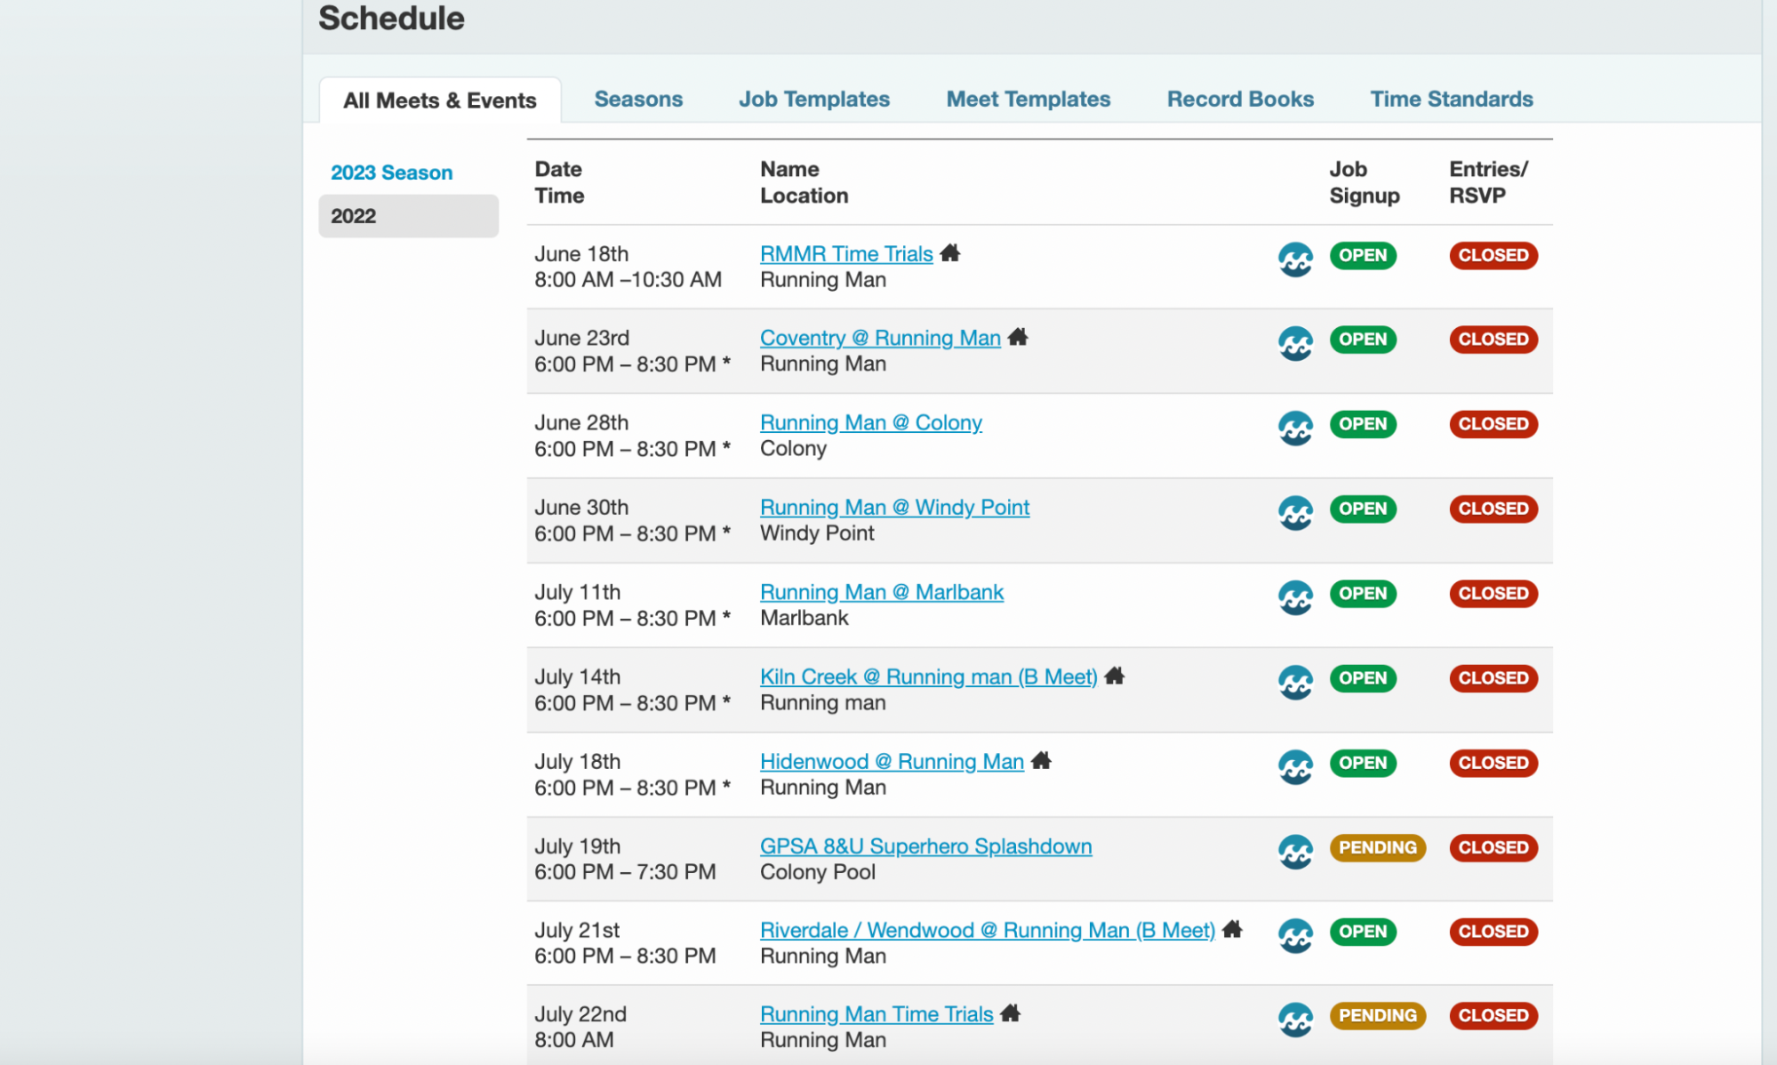Click home icon beside Hidenwood @ Running Man

[x=1041, y=761]
